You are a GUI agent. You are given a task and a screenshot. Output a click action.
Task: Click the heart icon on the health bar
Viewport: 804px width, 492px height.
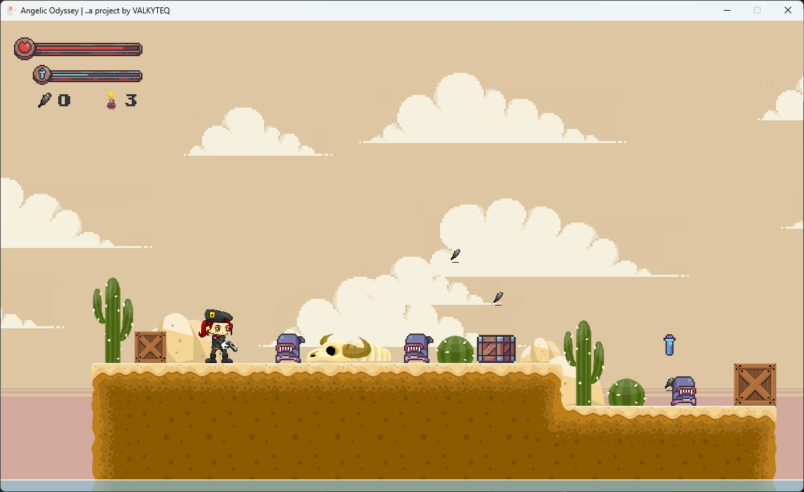(25, 47)
